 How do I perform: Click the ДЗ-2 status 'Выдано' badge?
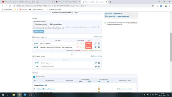pos(89,47)
